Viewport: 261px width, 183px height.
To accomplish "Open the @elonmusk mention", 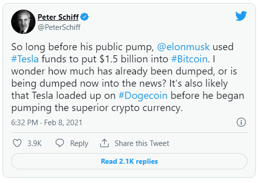I will (183, 47).
